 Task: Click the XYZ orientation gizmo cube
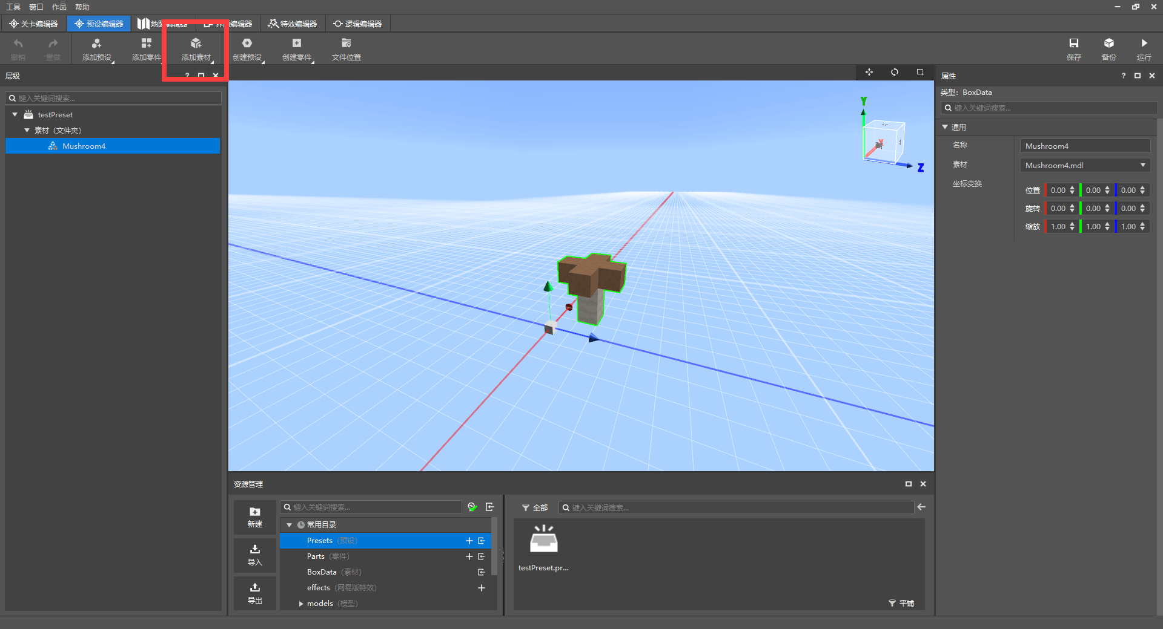point(884,142)
